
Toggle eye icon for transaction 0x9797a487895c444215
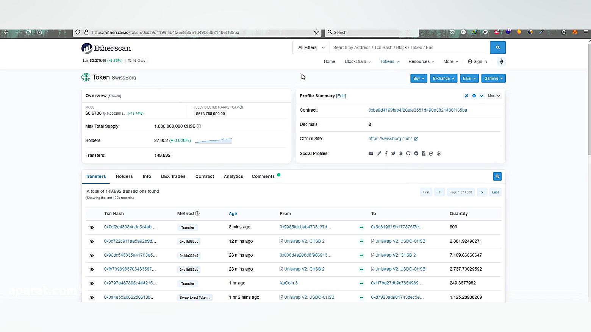coord(92,283)
